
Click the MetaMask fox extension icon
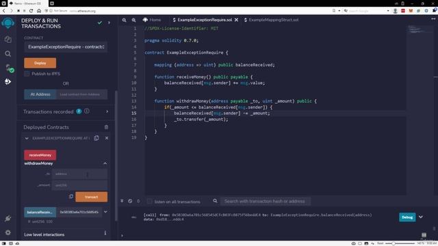click(411, 11)
